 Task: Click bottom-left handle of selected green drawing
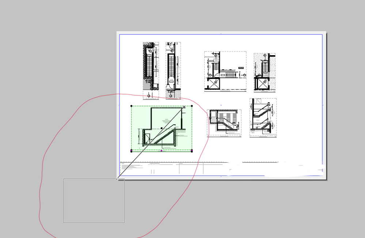tap(131, 151)
